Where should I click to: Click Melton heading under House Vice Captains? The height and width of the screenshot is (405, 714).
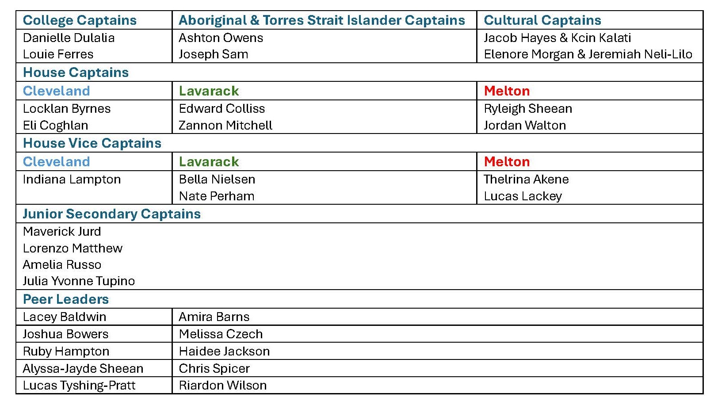(507, 162)
